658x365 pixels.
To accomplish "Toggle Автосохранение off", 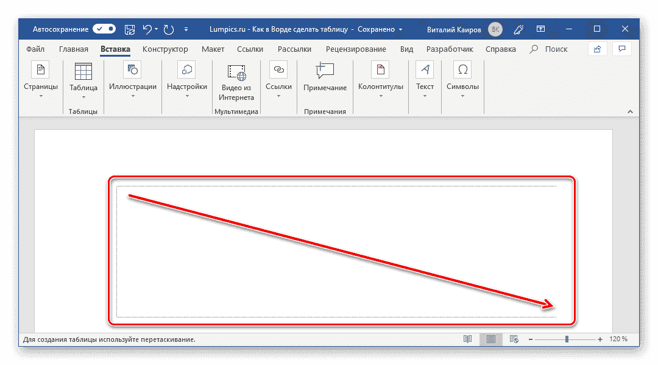I will tap(104, 28).
